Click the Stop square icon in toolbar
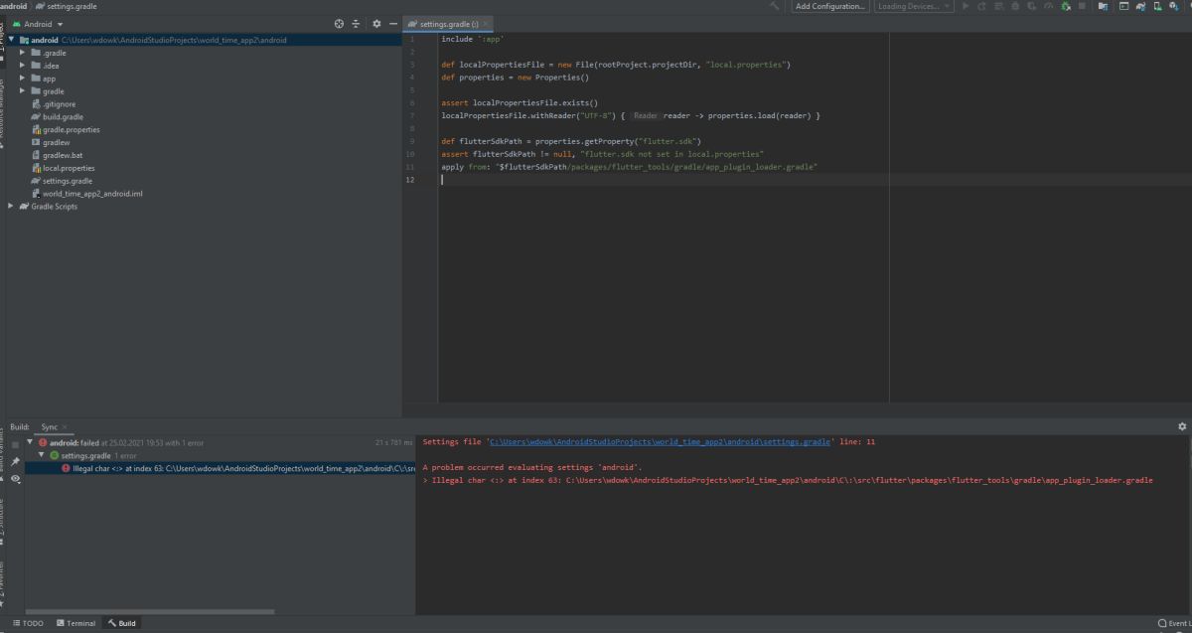The width and height of the screenshot is (1192, 633). point(1082,6)
